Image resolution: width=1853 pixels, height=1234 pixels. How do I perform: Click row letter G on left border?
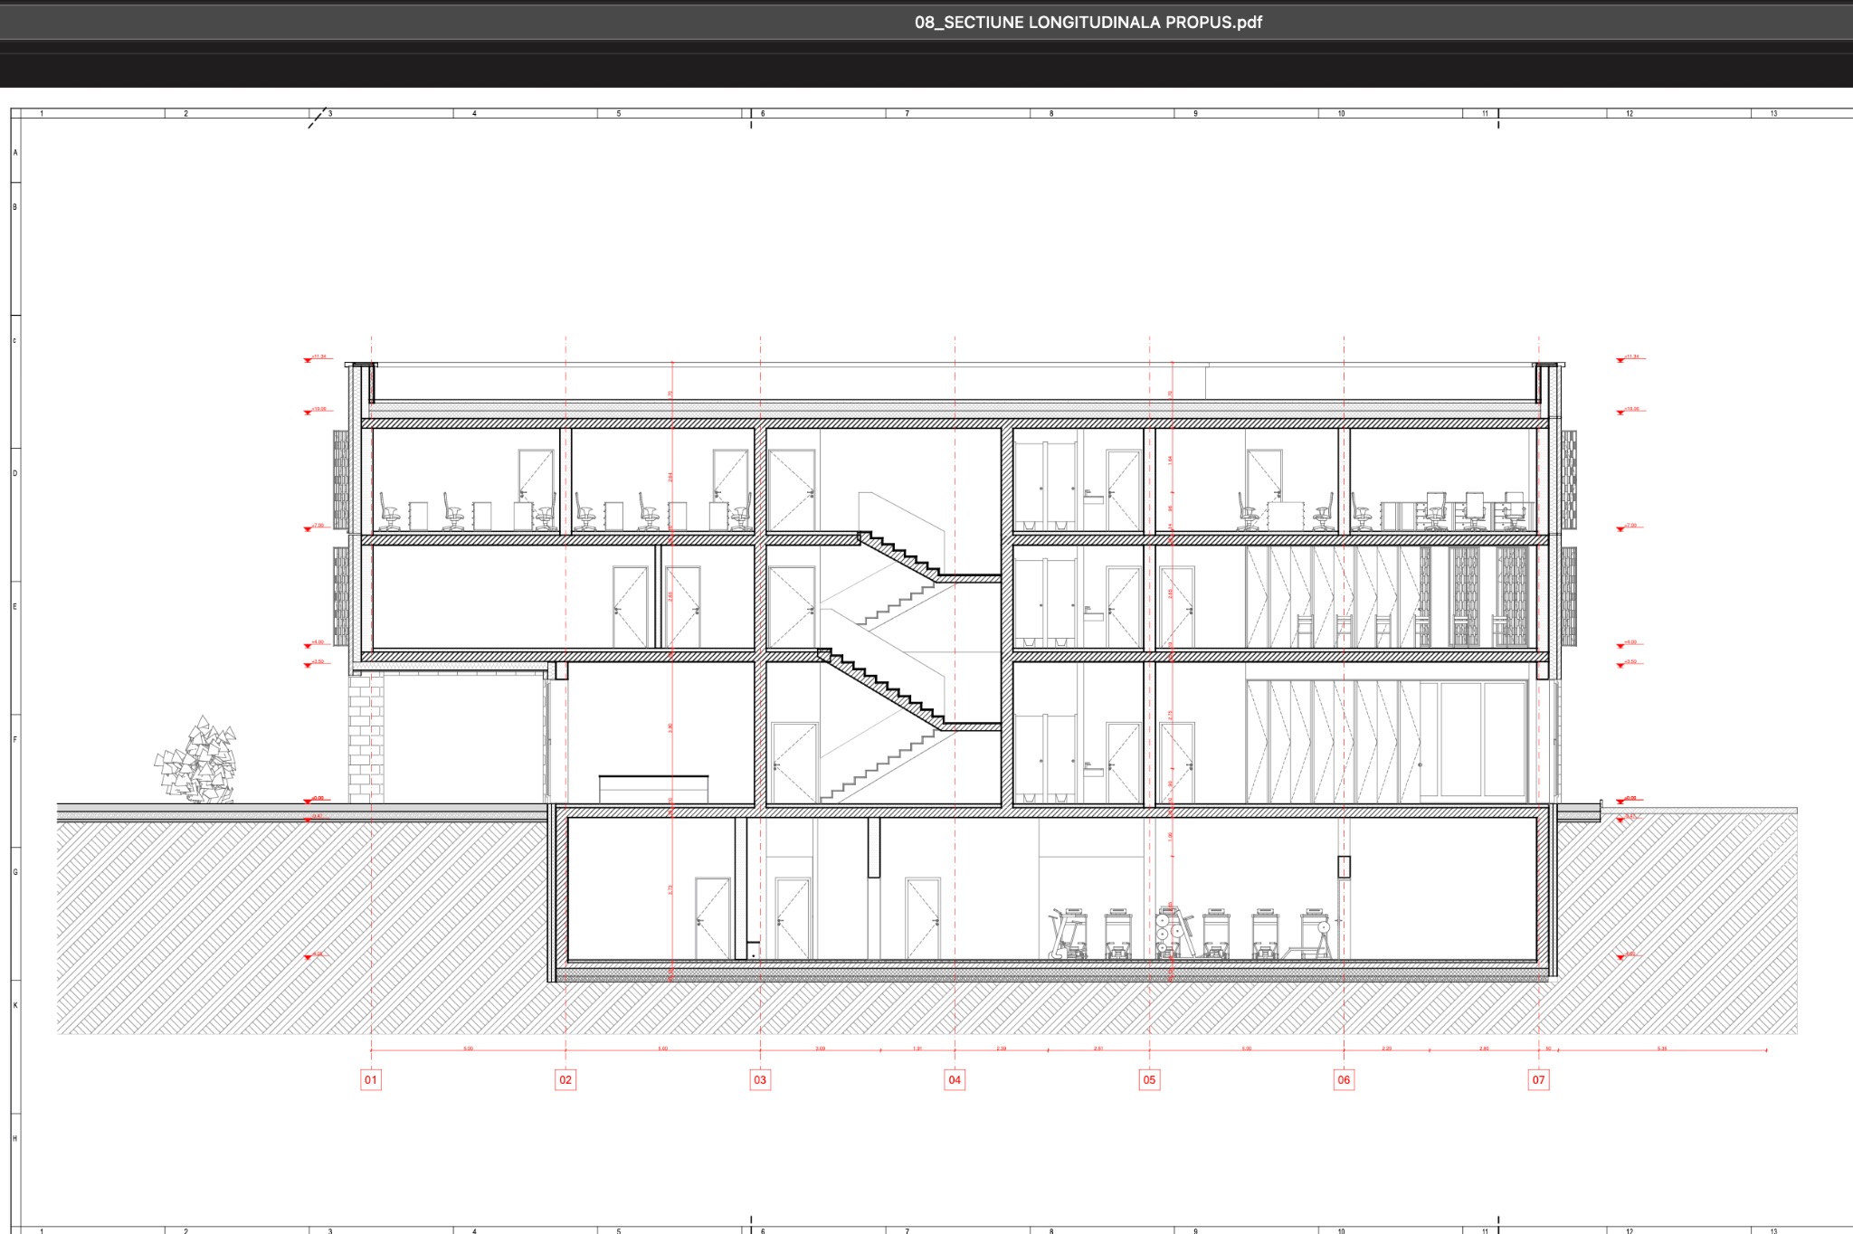pyautogui.click(x=15, y=872)
